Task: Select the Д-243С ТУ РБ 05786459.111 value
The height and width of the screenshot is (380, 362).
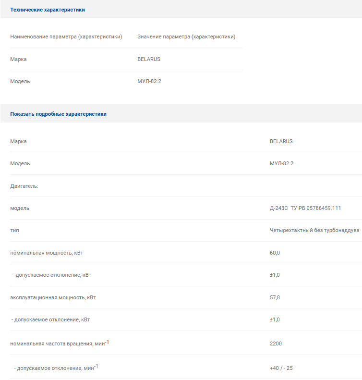Action: pos(305,208)
